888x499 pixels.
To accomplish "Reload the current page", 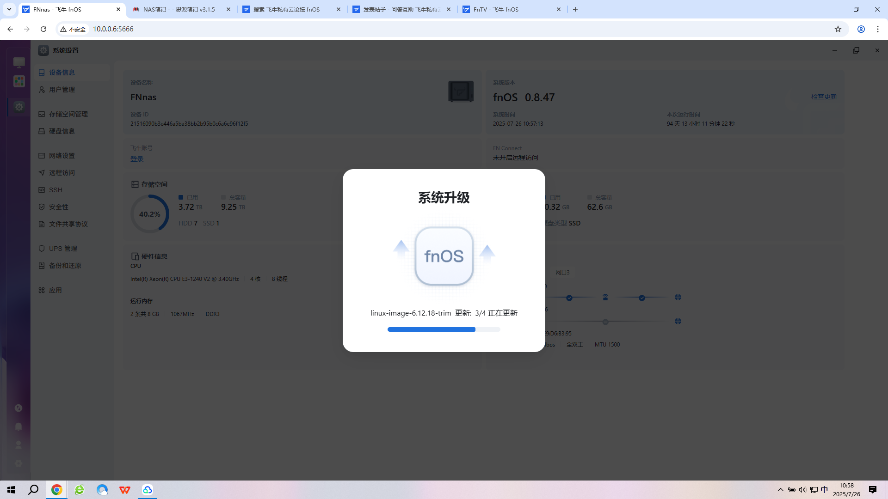I will pyautogui.click(x=43, y=29).
